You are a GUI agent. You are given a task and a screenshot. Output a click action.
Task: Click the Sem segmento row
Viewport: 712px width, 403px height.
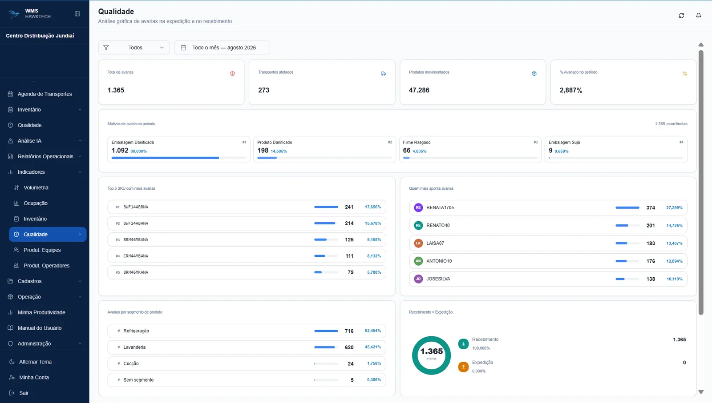coord(247,380)
